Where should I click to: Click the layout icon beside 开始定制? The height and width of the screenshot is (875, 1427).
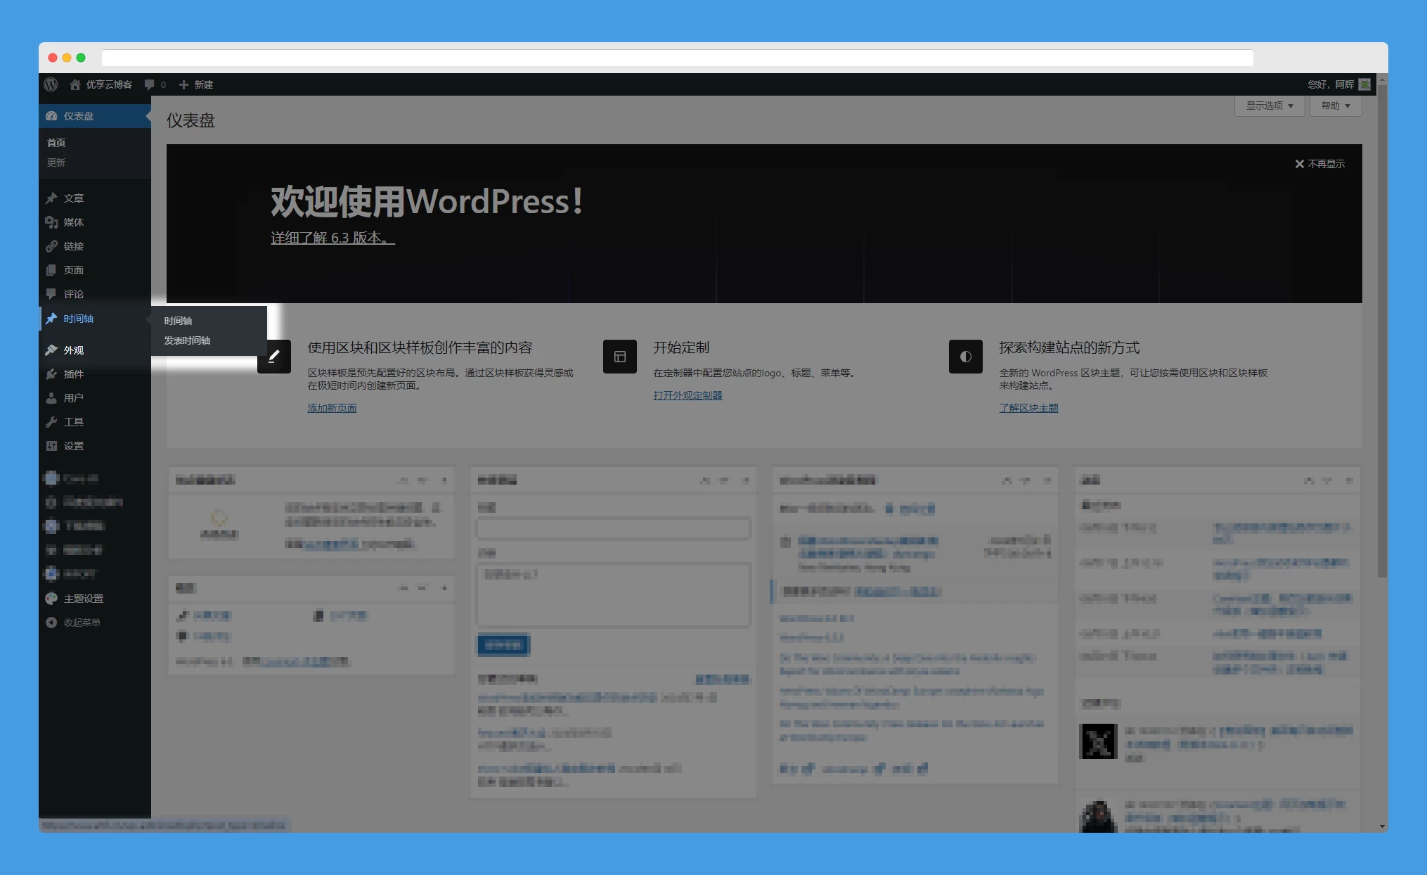click(x=620, y=357)
